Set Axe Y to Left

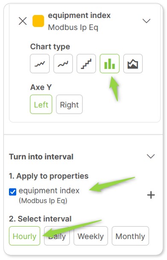point(41,104)
